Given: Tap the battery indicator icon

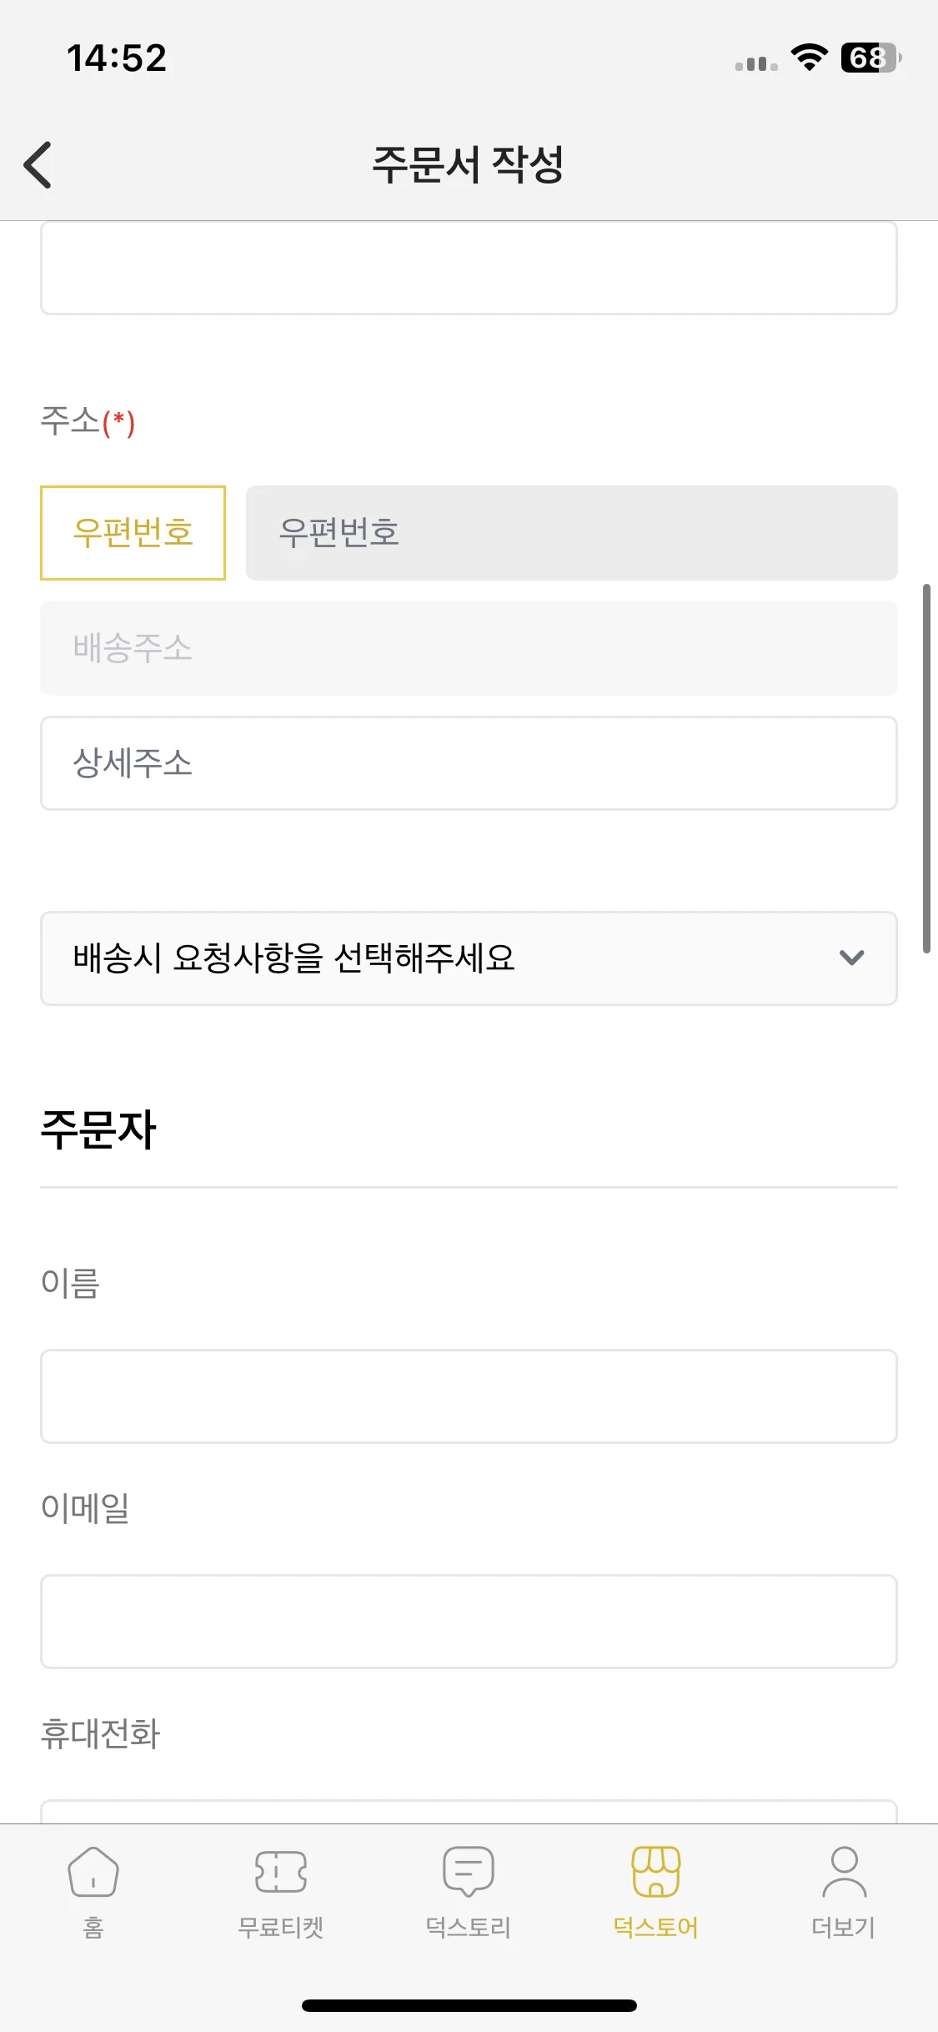Looking at the screenshot, I should 871,58.
